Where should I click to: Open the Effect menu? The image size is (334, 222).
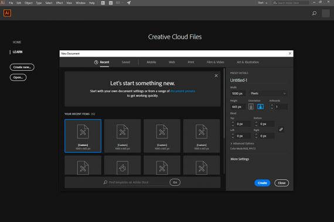click(59, 3)
